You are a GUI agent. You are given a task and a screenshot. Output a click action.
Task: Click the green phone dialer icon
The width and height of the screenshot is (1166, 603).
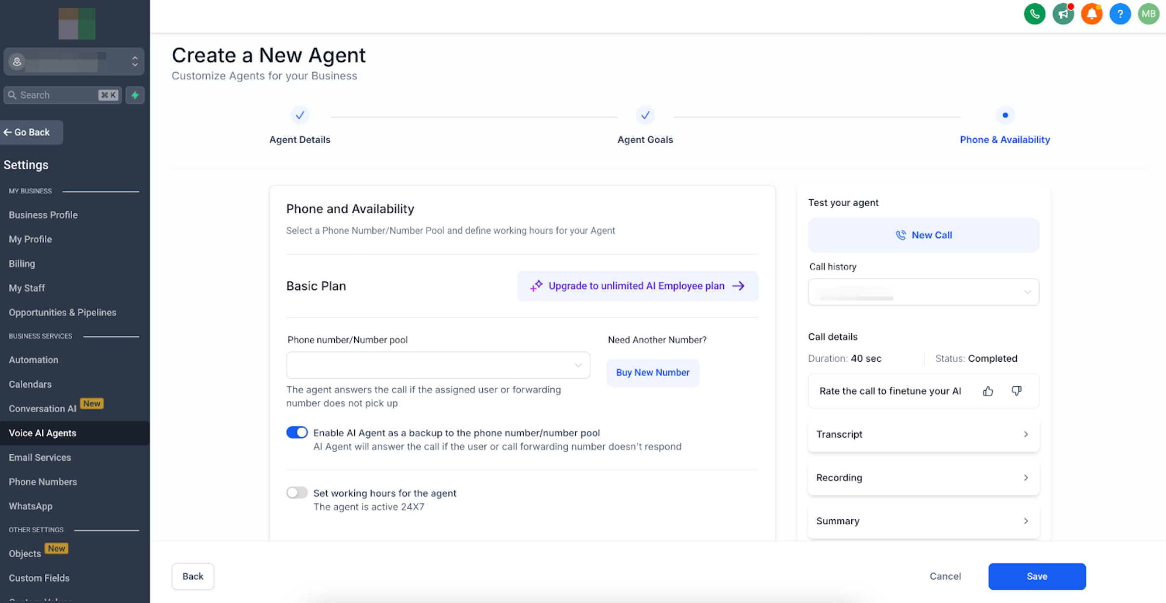1034,14
